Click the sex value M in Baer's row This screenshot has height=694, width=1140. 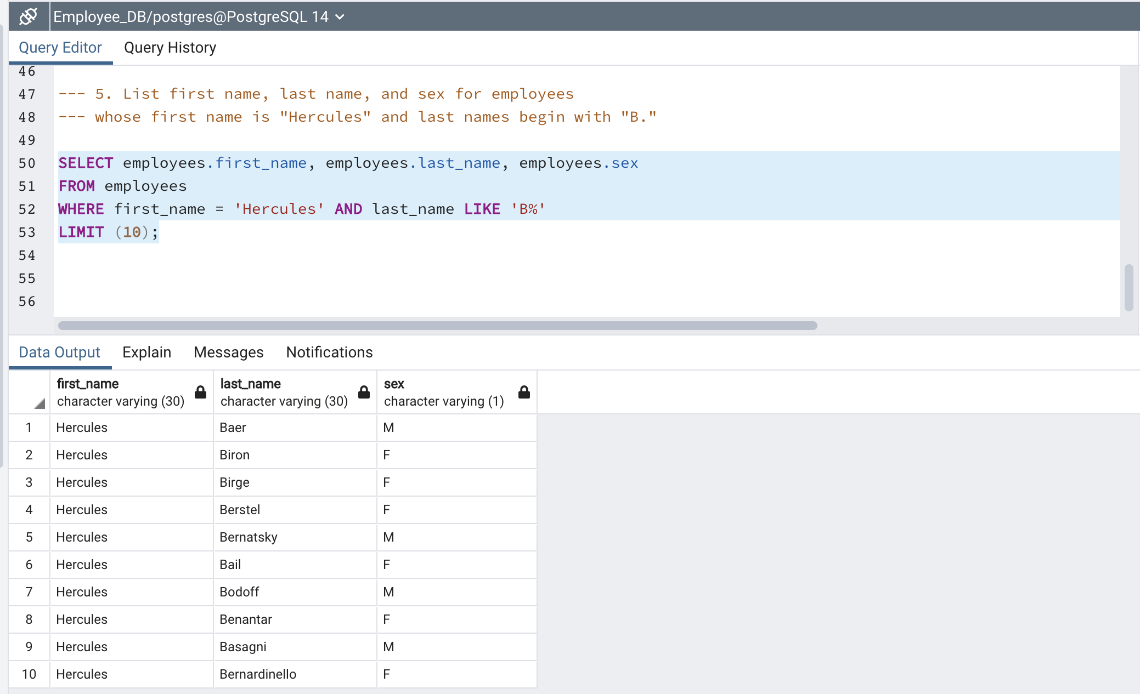(x=457, y=428)
